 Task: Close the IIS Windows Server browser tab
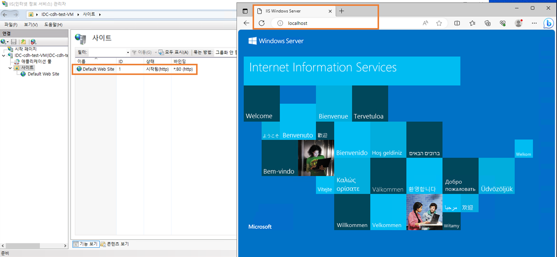330,11
